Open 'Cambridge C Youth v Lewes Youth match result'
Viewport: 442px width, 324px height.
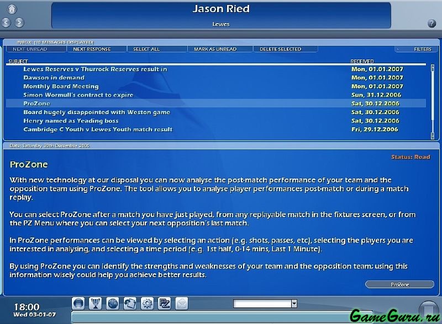[98, 129]
